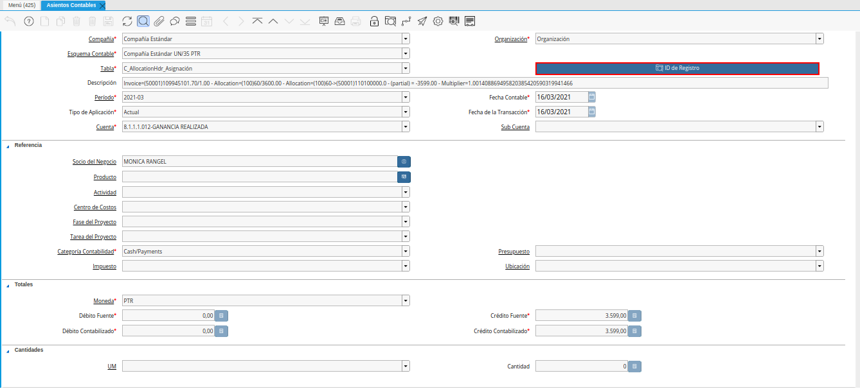This screenshot has width=860, height=389.
Task: Open the Fecha Contable calendar picker
Action: [592, 98]
